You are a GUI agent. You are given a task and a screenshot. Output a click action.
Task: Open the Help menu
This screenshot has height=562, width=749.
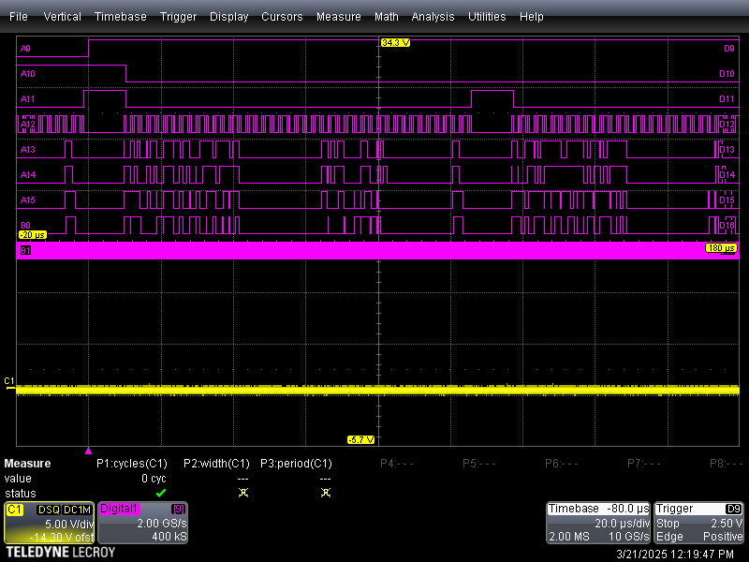point(531,16)
